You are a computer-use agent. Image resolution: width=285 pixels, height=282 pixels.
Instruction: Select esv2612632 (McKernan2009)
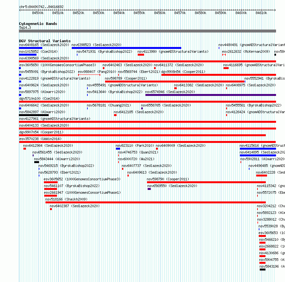click(x=246, y=51)
